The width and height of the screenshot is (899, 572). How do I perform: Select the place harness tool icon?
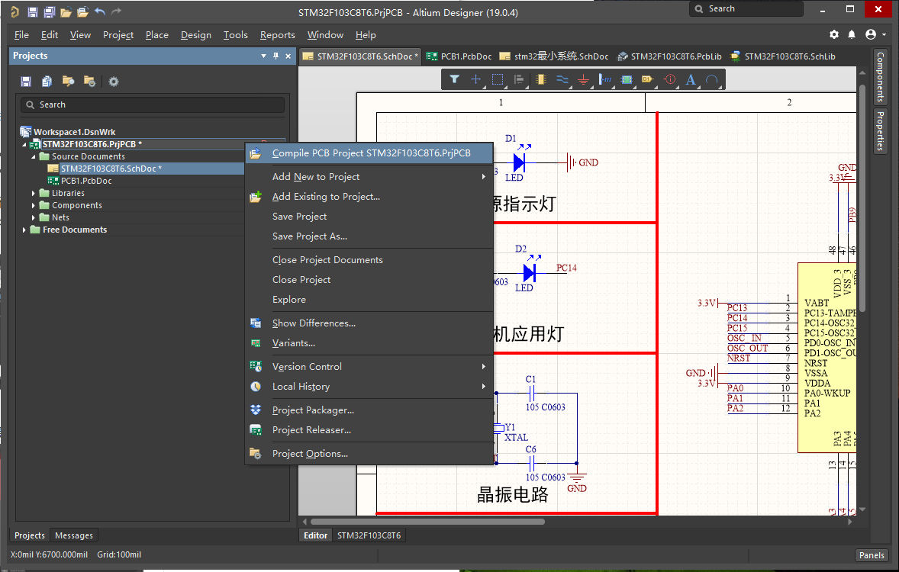[605, 79]
